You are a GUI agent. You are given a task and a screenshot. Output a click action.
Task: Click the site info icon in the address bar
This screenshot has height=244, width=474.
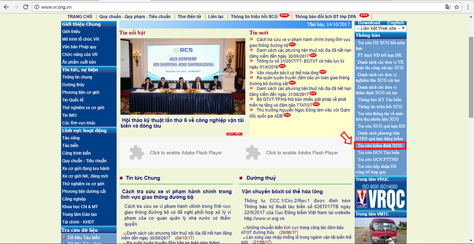coord(37,7)
